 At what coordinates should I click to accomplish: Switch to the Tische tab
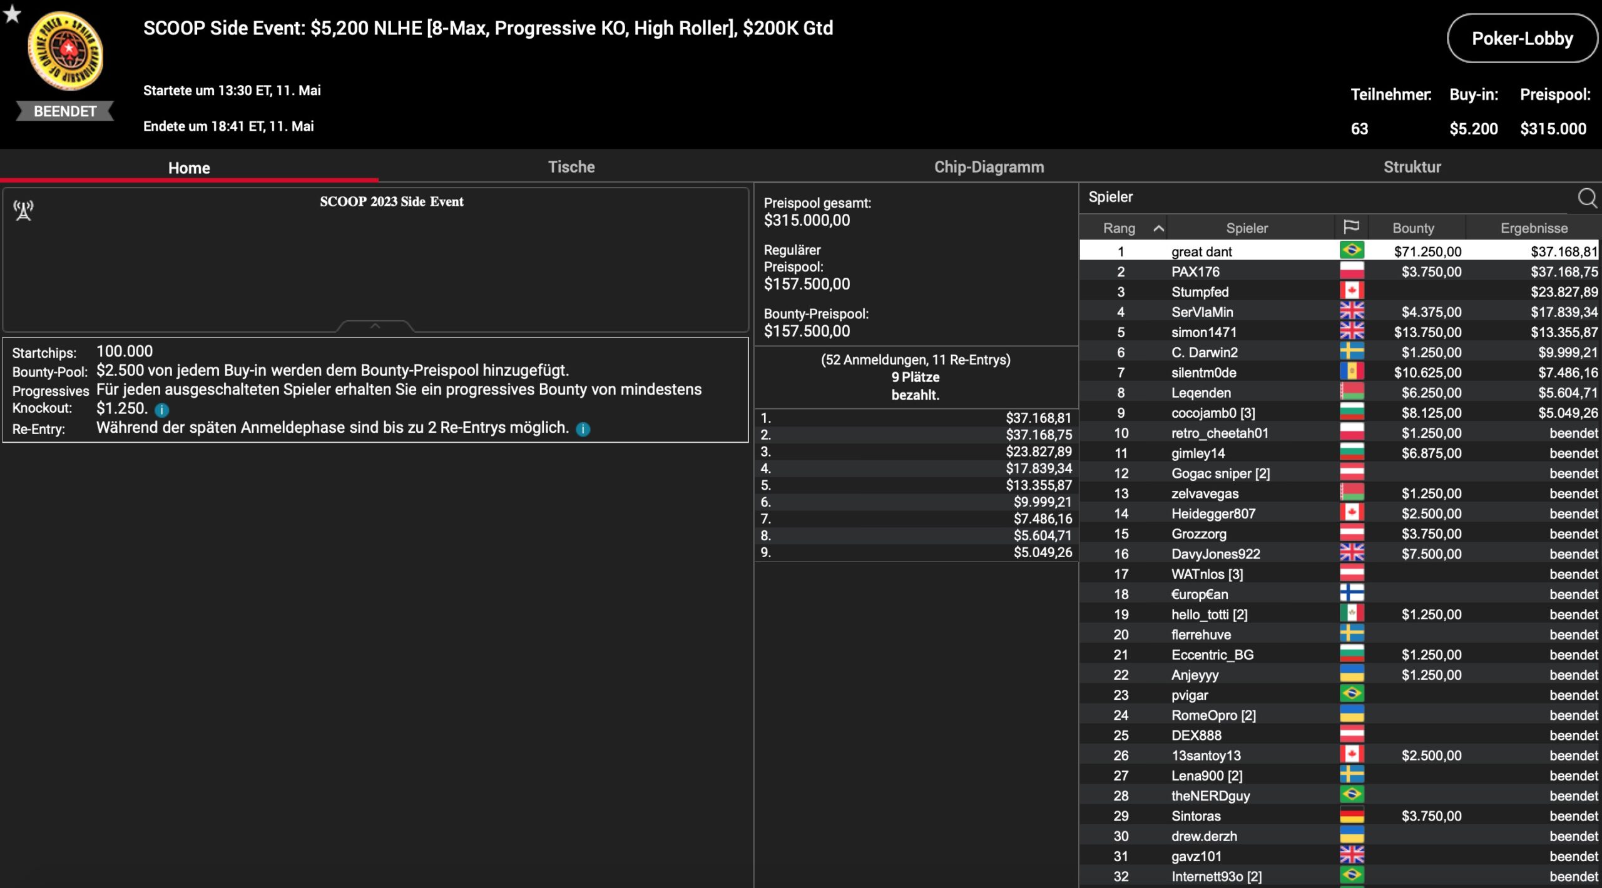tap(571, 167)
